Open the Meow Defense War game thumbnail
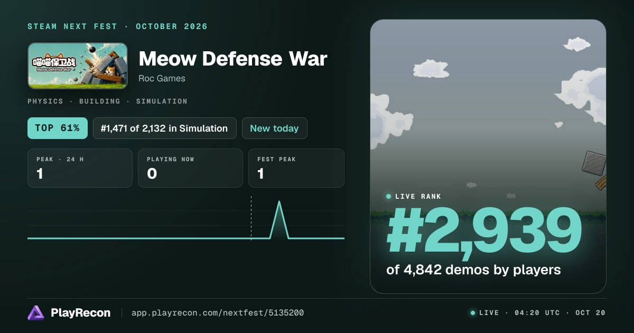Image resolution: width=634 pixels, height=333 pixels. coord(78,66)
